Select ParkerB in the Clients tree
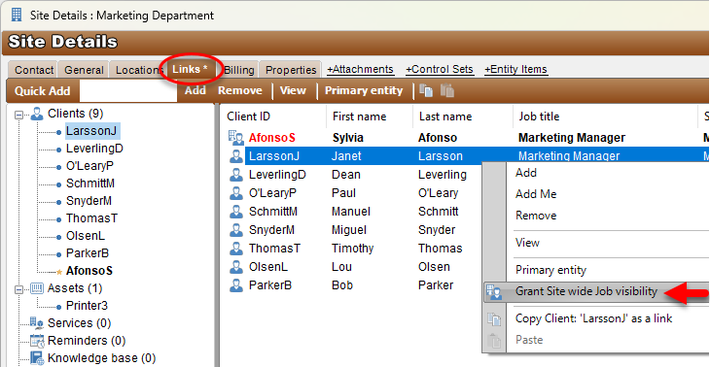 (88, 253)
